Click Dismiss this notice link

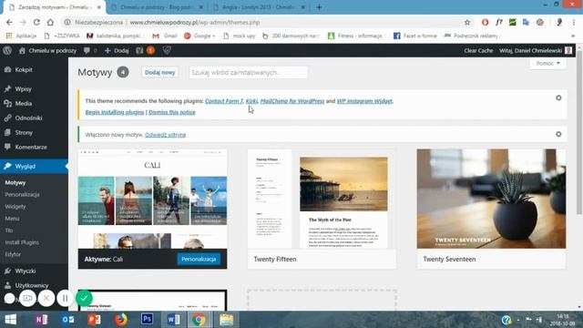pos(172,112)
